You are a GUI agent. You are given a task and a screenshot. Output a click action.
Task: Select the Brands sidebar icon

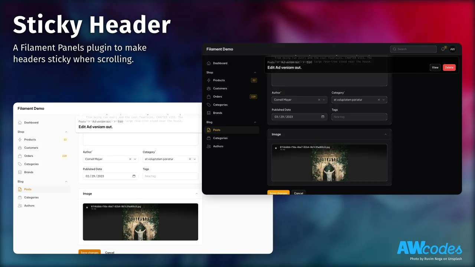tap(209, 113)
